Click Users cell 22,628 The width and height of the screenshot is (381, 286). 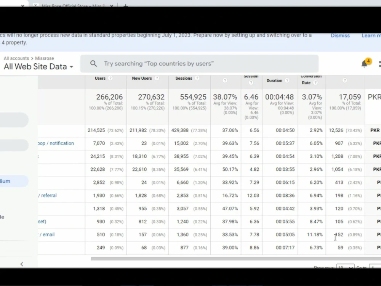[x=98, y=169]
